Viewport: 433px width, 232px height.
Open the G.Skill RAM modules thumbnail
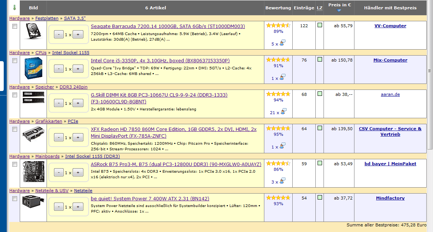tap(34, 97)
